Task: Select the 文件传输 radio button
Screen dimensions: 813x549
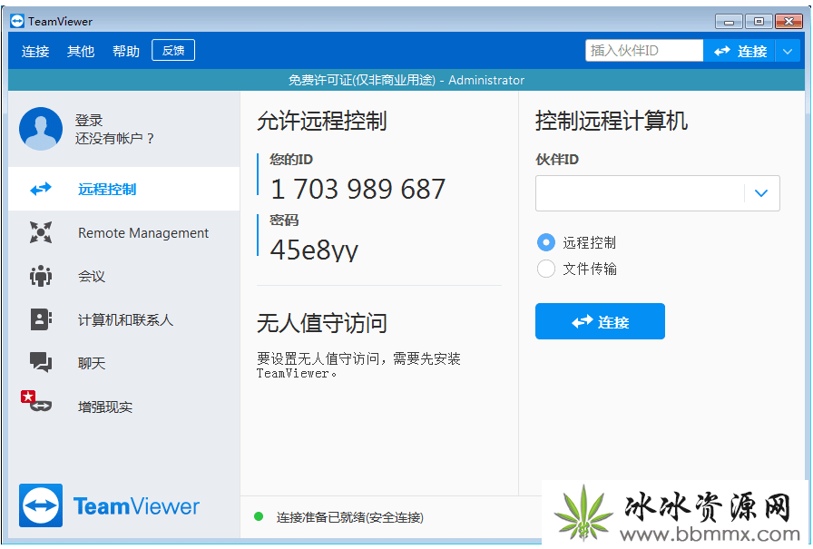Action: [546, 269]
